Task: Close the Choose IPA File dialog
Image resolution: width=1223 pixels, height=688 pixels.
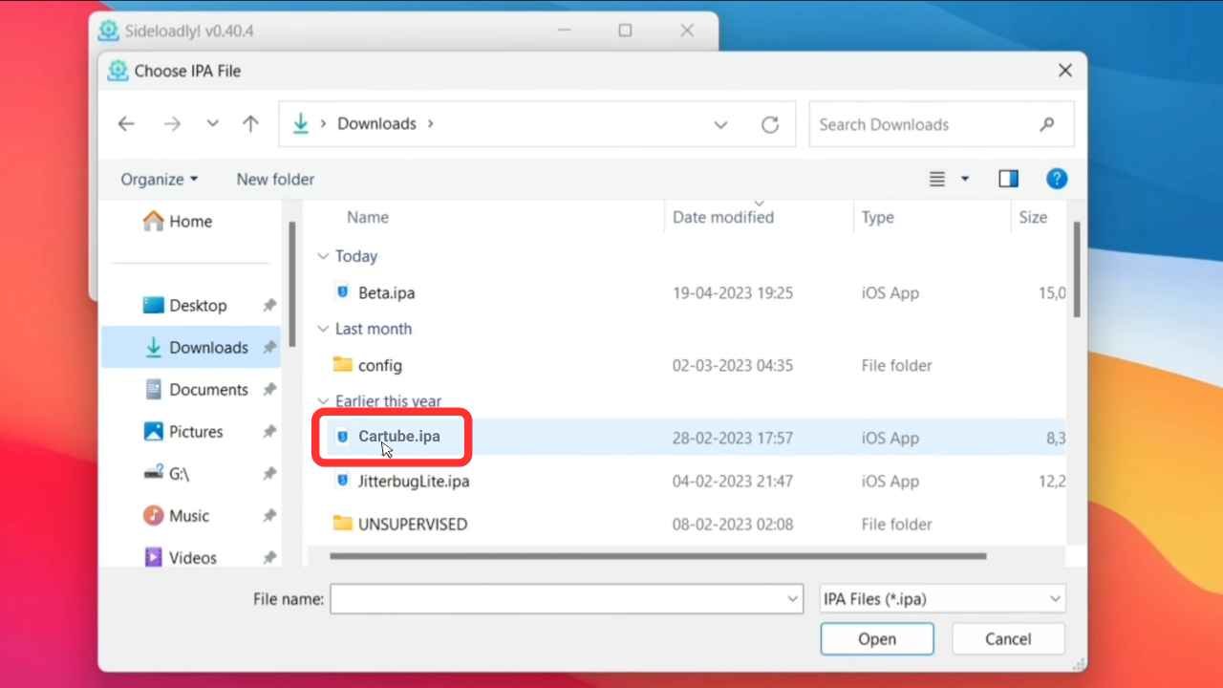Action: (x=1065, y=71)
